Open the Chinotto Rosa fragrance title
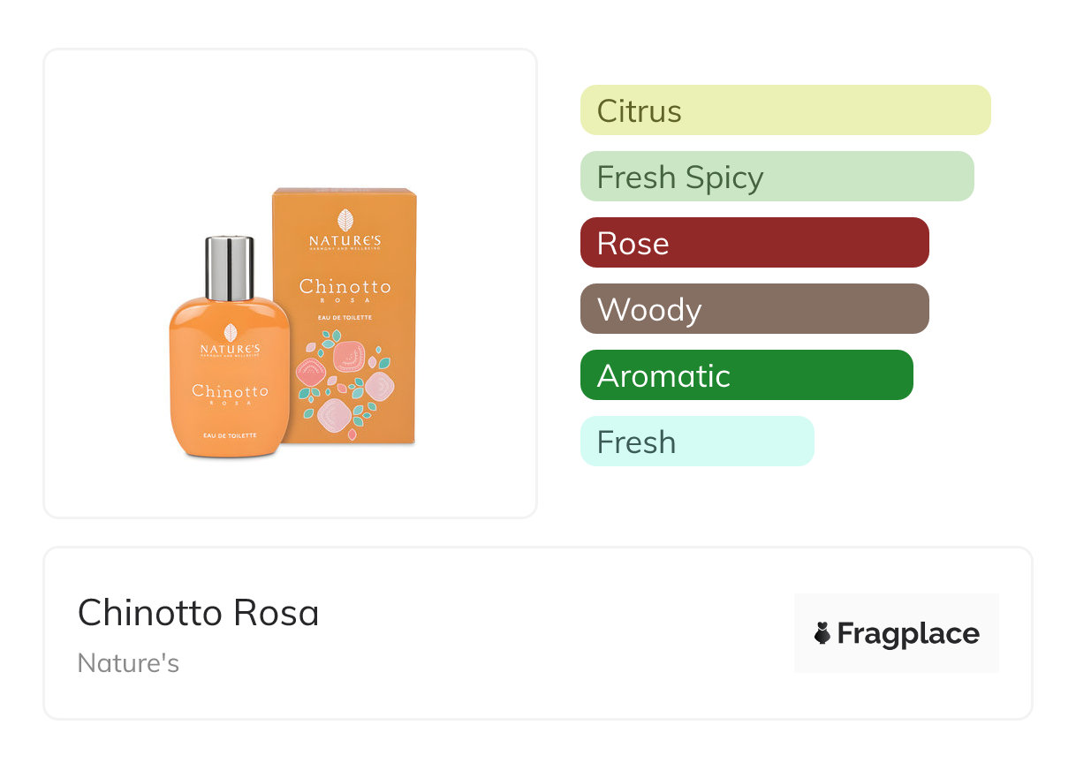Screen dimensions: 1076x763 [198, 613]
